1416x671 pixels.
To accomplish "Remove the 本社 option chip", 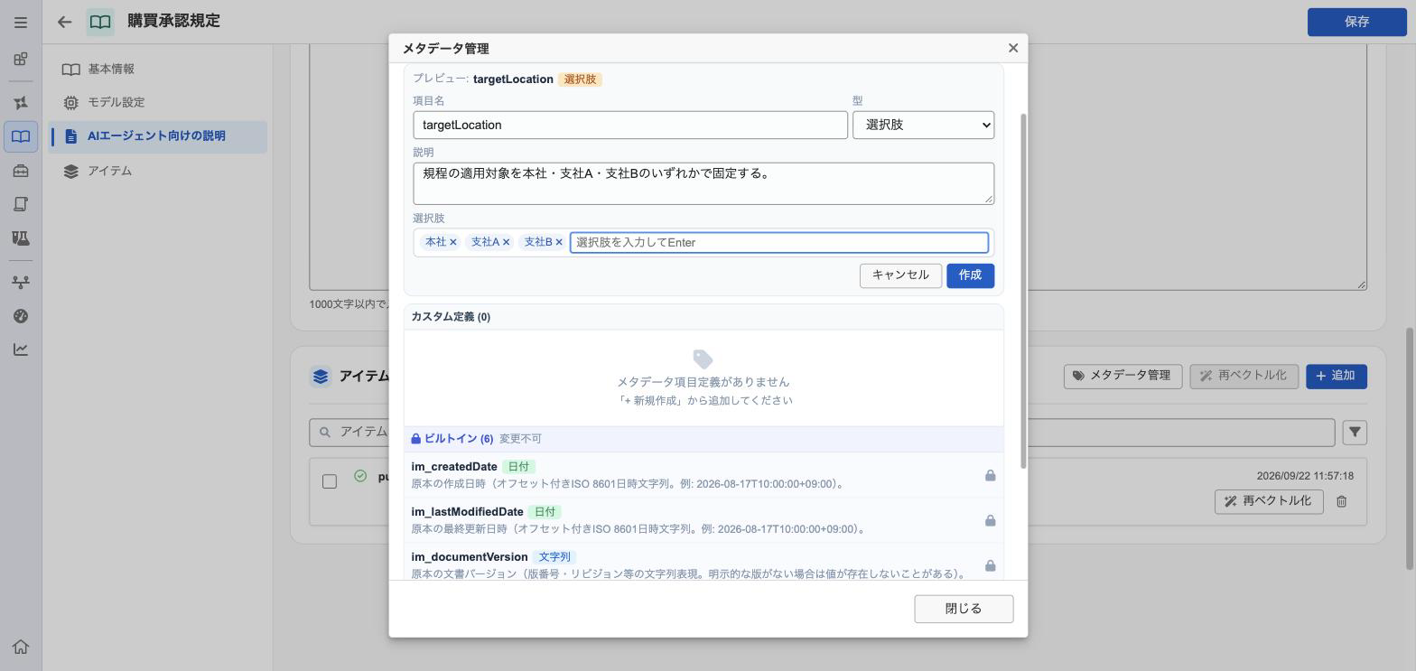I will 453,242.
